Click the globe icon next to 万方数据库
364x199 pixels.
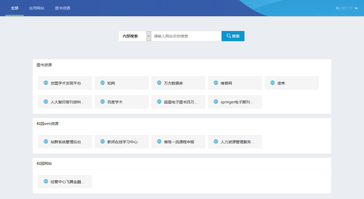(159, 83)
